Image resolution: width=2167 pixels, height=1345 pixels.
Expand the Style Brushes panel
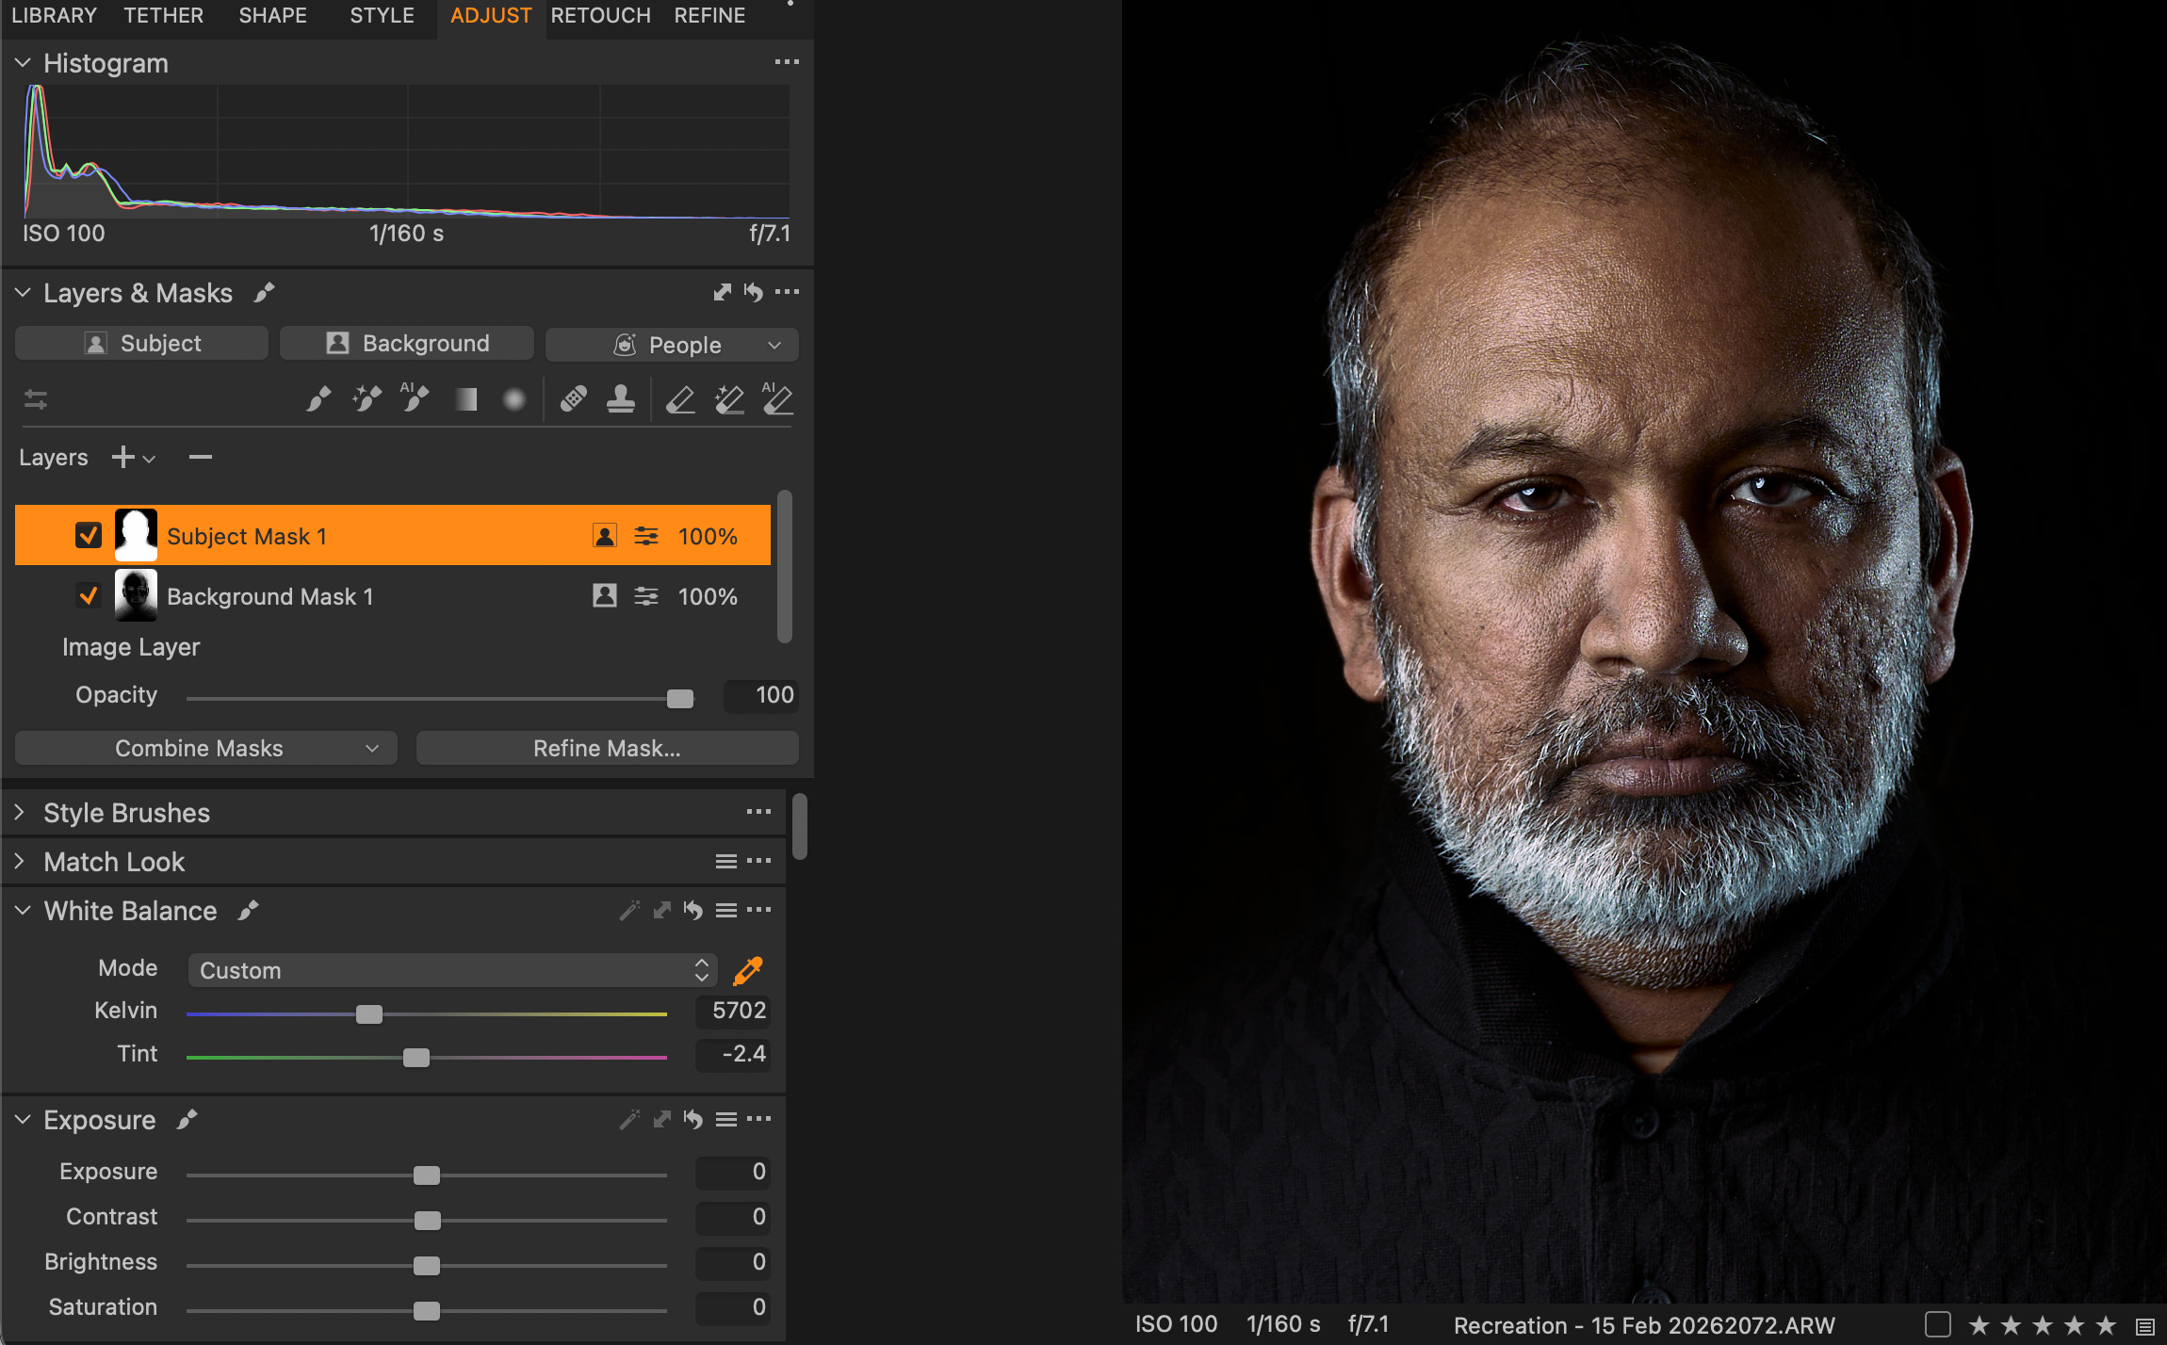point(21,813)
